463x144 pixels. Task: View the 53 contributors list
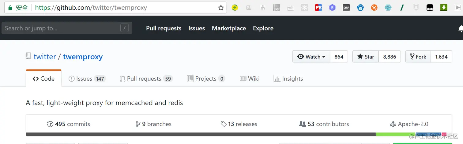click(x=324, y=124)
